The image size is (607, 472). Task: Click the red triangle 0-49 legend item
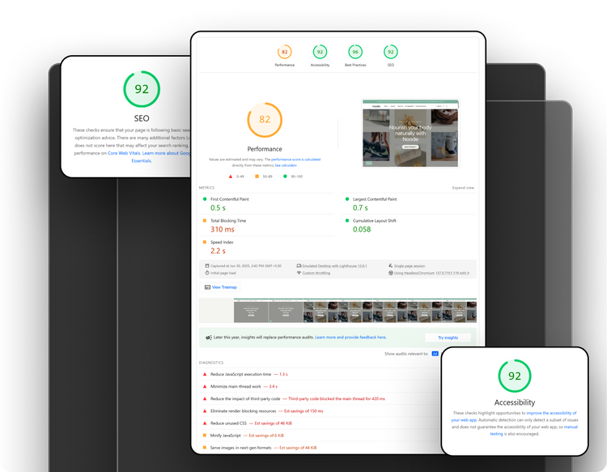point(236,176)
